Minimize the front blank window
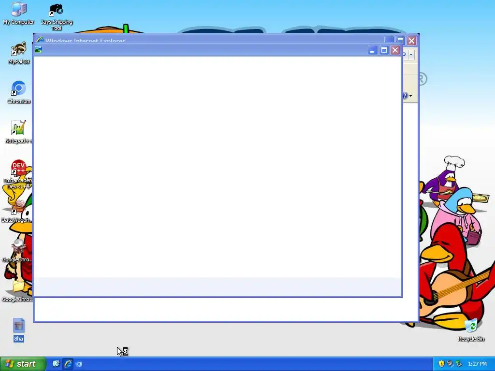 pyautogui.click(x=373, y=50)
